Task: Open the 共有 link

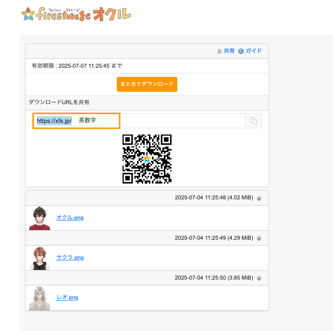Action: (229, 51)
